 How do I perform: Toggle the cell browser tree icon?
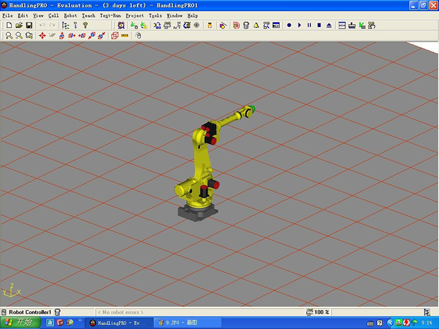pyautogui.click(x=66, y=26)
